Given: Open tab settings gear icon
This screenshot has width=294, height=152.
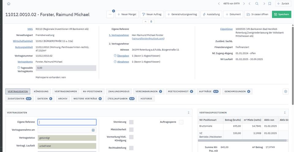Looking at the screenshot, I should (285, 91).
